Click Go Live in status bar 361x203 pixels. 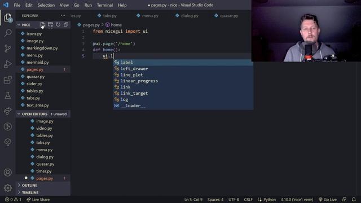point(327,200)
